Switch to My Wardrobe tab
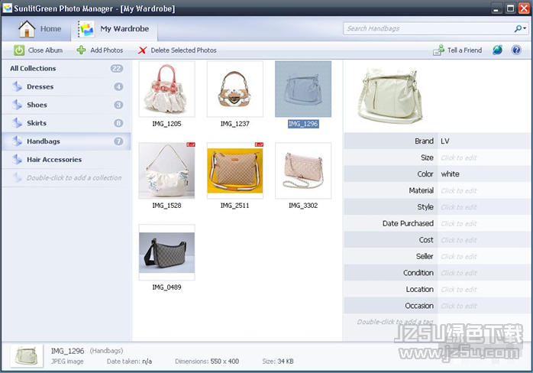The width and height of the screenshot is (533, 373). click(x=114, y=29)
